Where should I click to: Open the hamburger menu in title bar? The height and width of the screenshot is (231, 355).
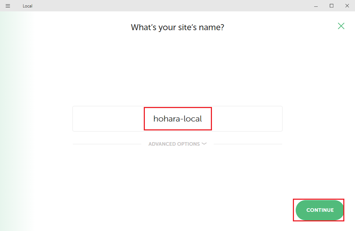[x=8, y=6]
